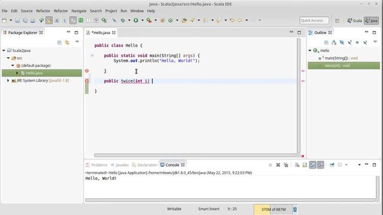This screenshot has height=215, width=383.
Task: Open the External Tools dropdown arrow
Action: click(156, 20)
